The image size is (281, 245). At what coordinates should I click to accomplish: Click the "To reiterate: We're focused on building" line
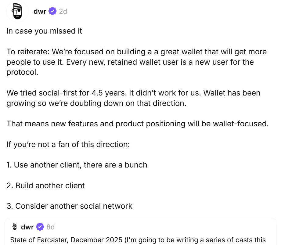[136, 52]
